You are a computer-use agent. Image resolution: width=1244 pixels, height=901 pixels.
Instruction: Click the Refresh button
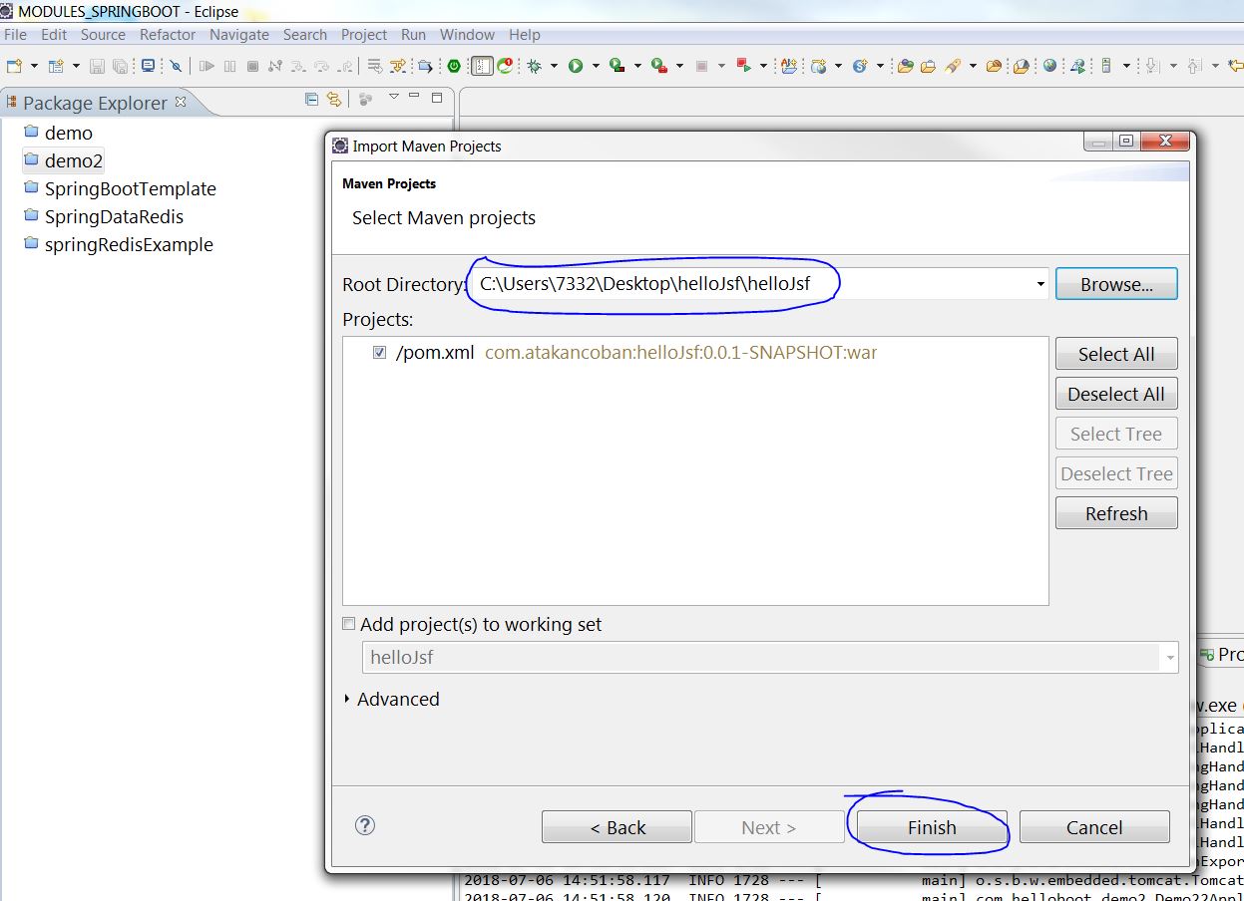tap(1116, 513)
